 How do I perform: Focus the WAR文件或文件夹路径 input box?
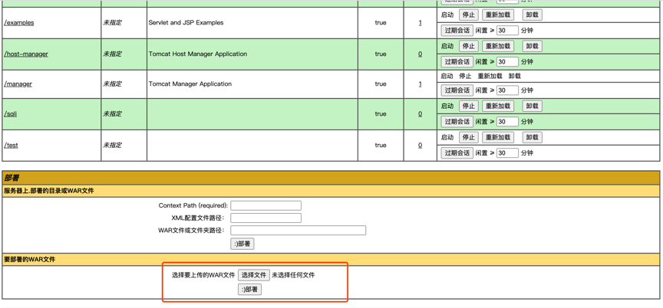tap(298, 230)
